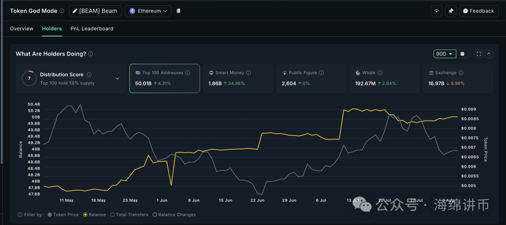Select the Holders tab

(52, 28)
